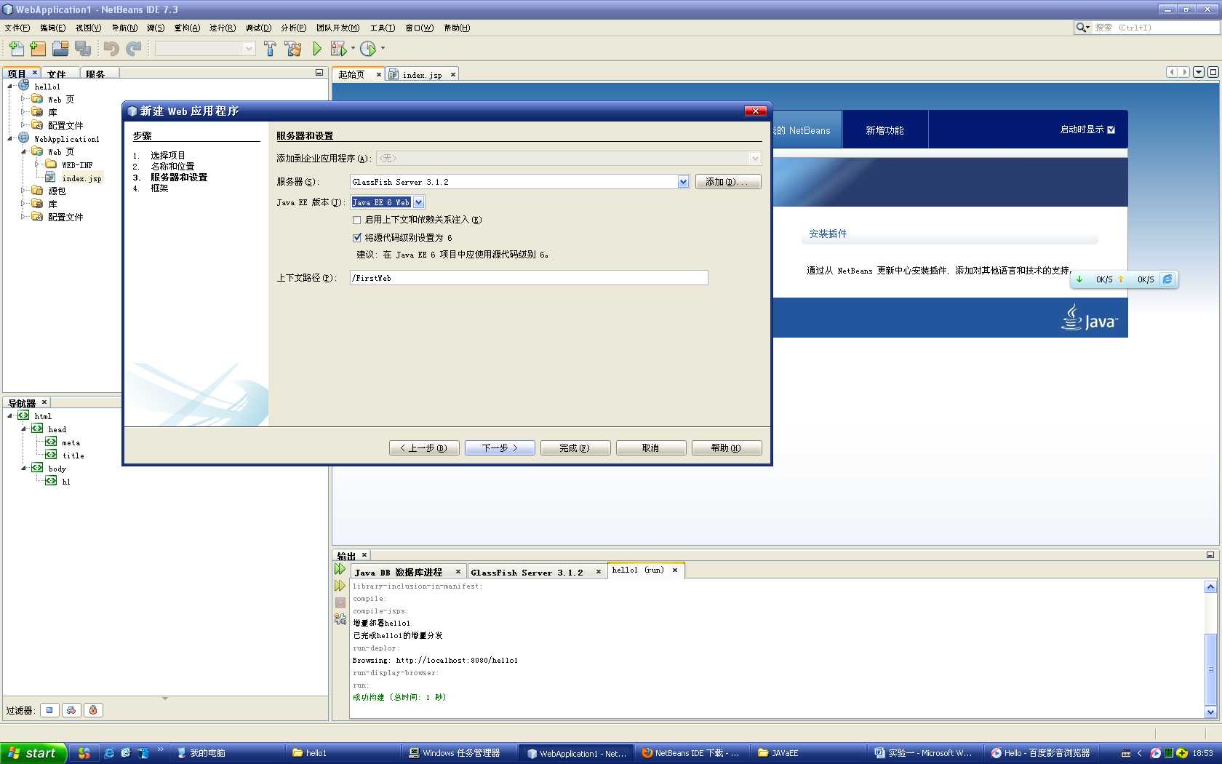Click the Re-run icon in Output panel
This screenshot has height=764, width=1222.
(x=340, y=569)
